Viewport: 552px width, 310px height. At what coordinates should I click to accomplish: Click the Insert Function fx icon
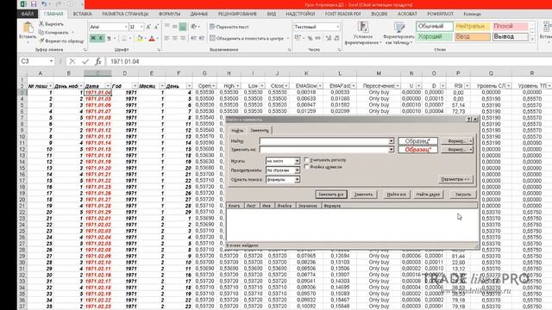(98, 61)
